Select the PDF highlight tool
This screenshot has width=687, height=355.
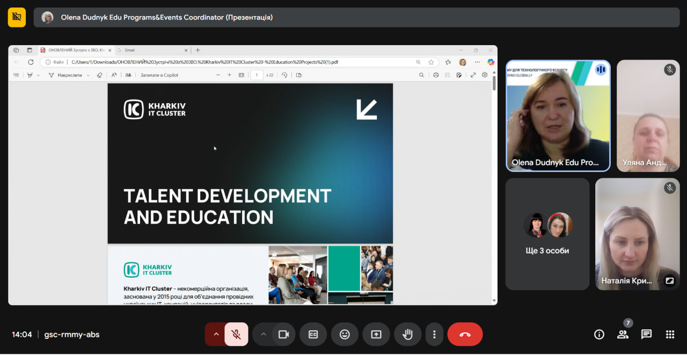pos(30,75)
